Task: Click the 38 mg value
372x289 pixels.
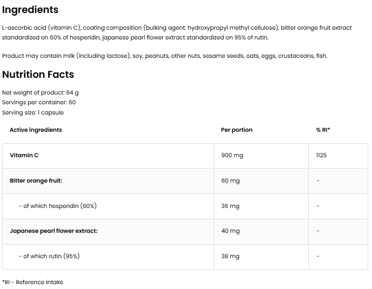Action: (x=230, y=256)
